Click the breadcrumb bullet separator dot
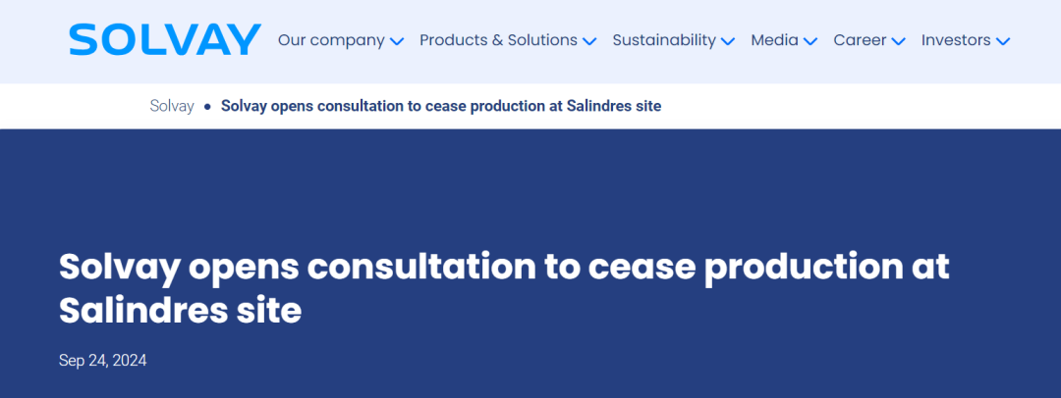 [207, 107]
